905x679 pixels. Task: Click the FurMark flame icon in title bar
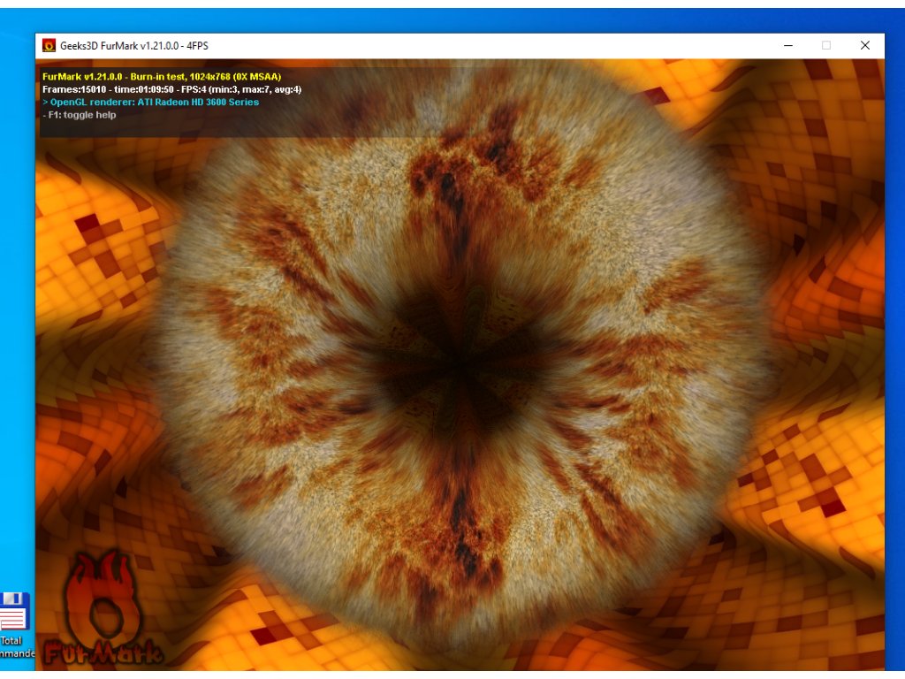point(49,46)
